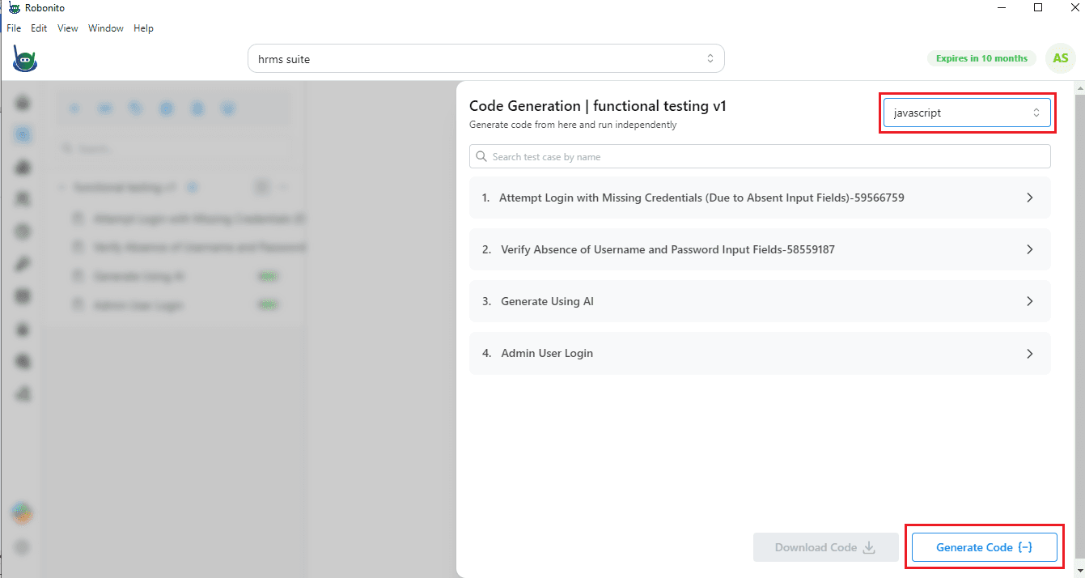
Task: Open the File menu
Action: [x=14, y=28]
